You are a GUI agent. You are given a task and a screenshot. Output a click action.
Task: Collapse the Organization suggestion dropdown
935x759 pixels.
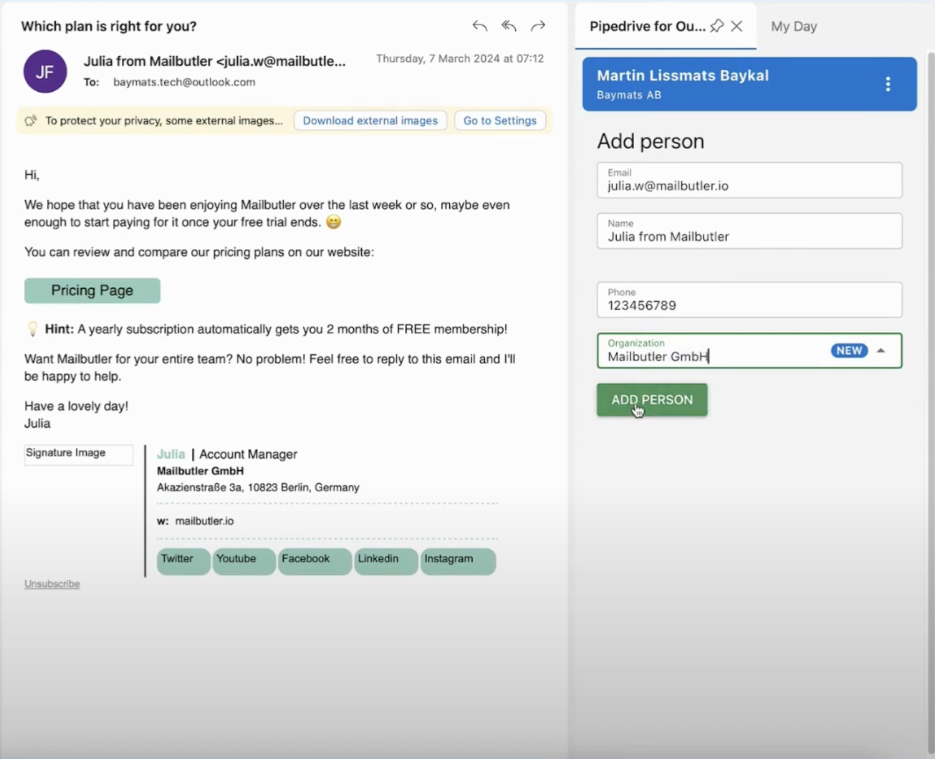(x=882, y=350)
